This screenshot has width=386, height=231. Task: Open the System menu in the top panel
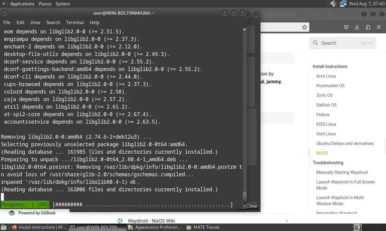pos(63,4)
